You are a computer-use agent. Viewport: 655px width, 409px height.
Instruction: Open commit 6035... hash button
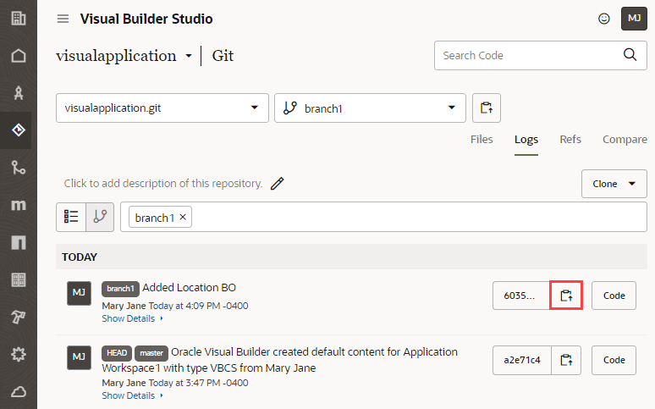coord(521,296)
